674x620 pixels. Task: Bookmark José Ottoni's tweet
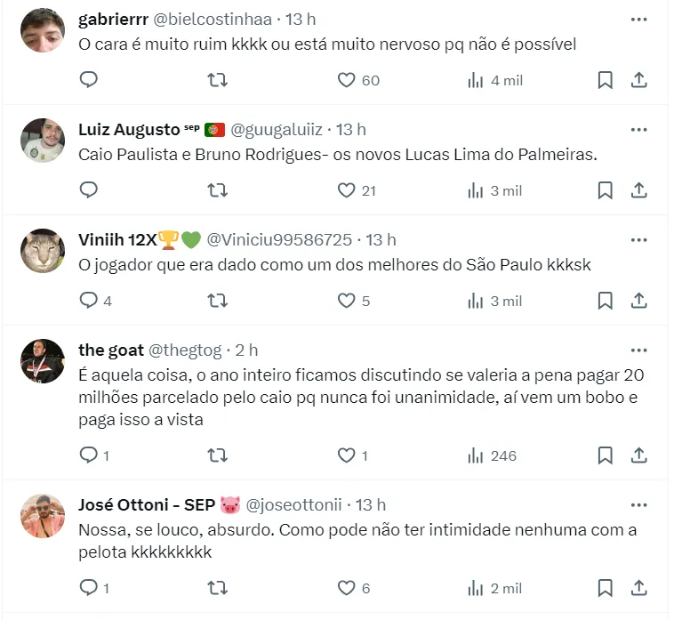[x=605, y=588]
